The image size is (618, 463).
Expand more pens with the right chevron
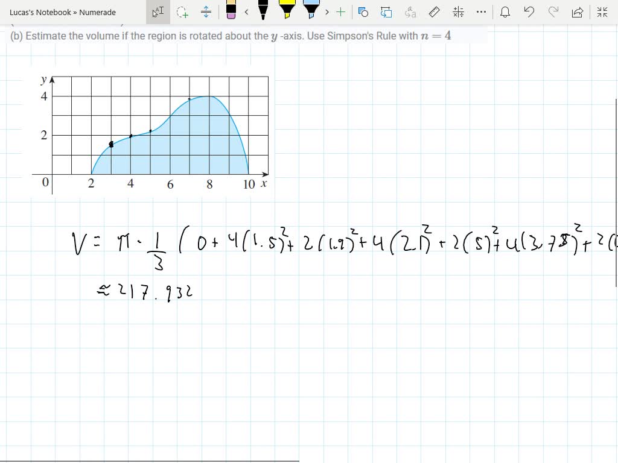pyautogui.click(x=326, y=11)
